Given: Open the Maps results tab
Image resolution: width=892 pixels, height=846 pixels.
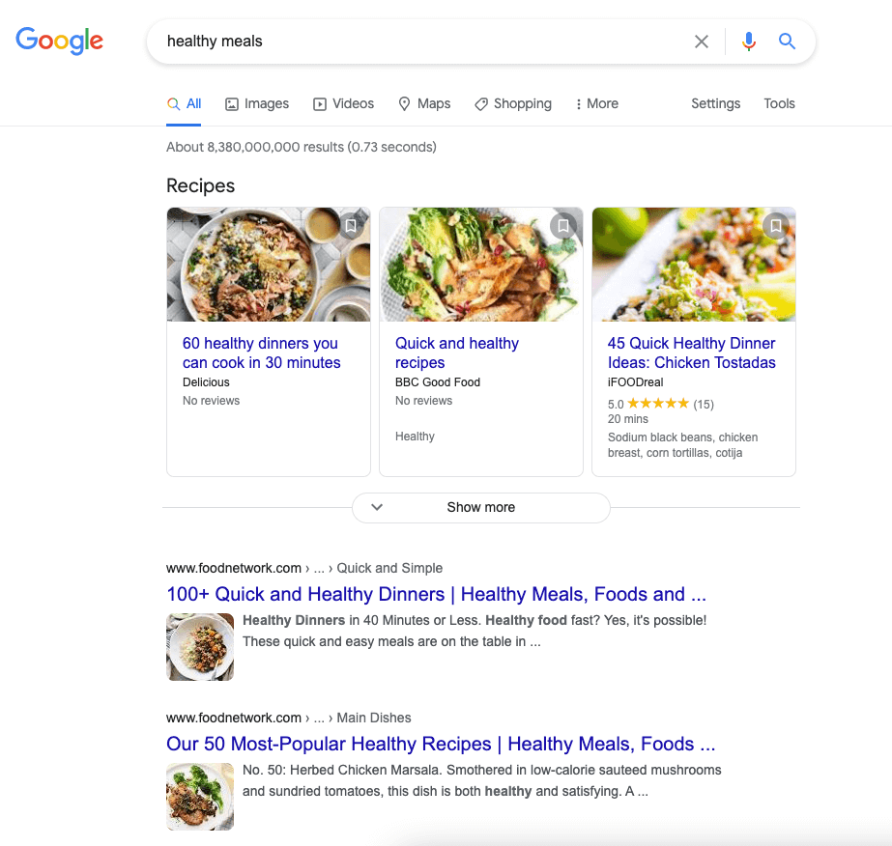Looking at the screenshot, I should pos(424,104).
